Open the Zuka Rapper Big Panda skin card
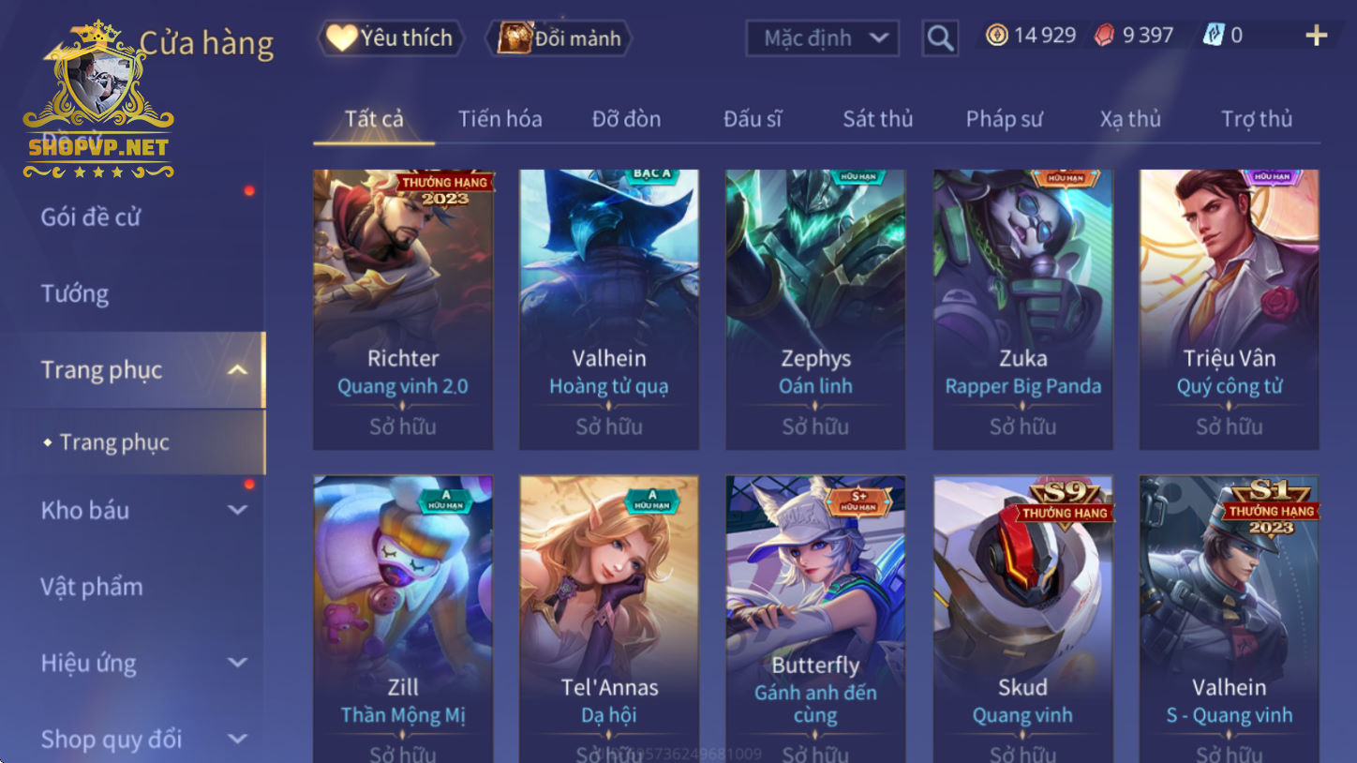 point(1022,309)
